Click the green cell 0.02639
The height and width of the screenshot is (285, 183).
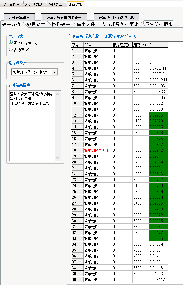pos(158,191)
